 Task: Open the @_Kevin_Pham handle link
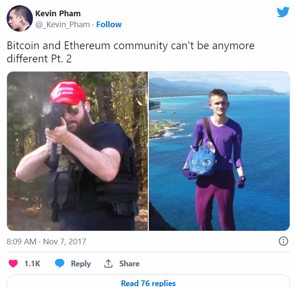[x=63, y=25]
